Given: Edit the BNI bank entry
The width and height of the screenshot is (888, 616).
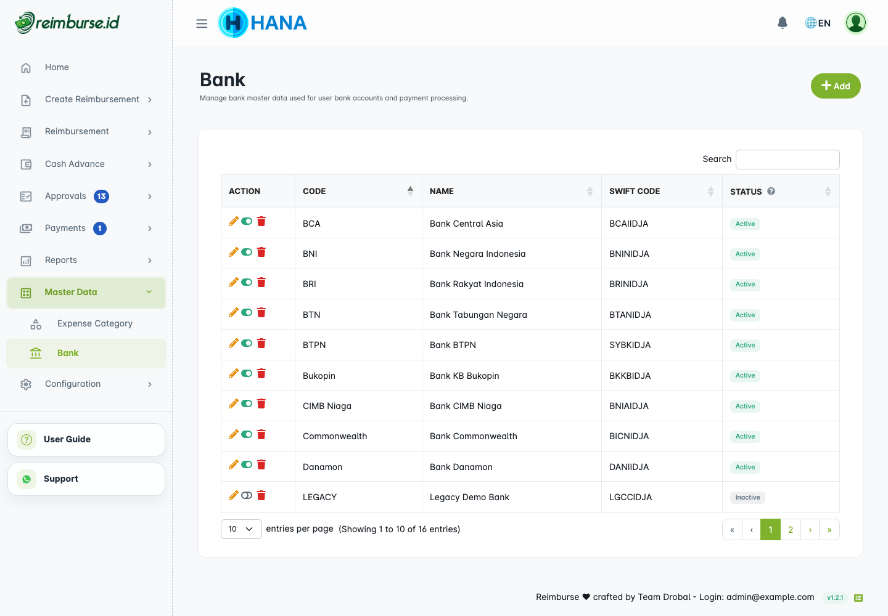Looking at the screenshot, I should [x=233, y=252].
